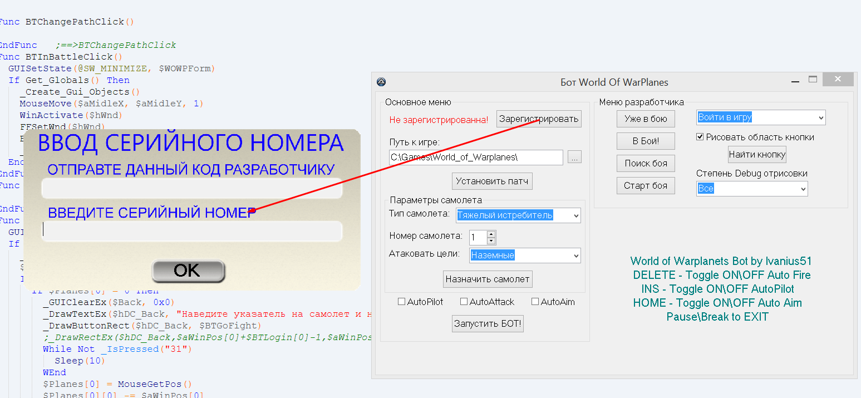Click the 'Путь к игре' path field
The height and width of the screenshot is (398, 861).
[476, 158]
